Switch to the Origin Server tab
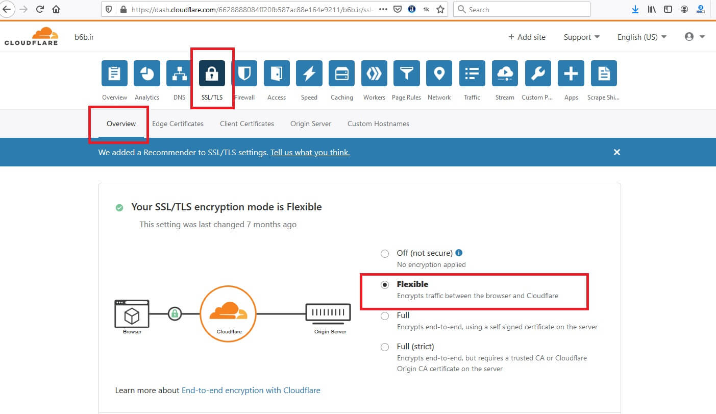Image resolution: width=716 pixels, height=414 pixels. (x=311, y=124)
